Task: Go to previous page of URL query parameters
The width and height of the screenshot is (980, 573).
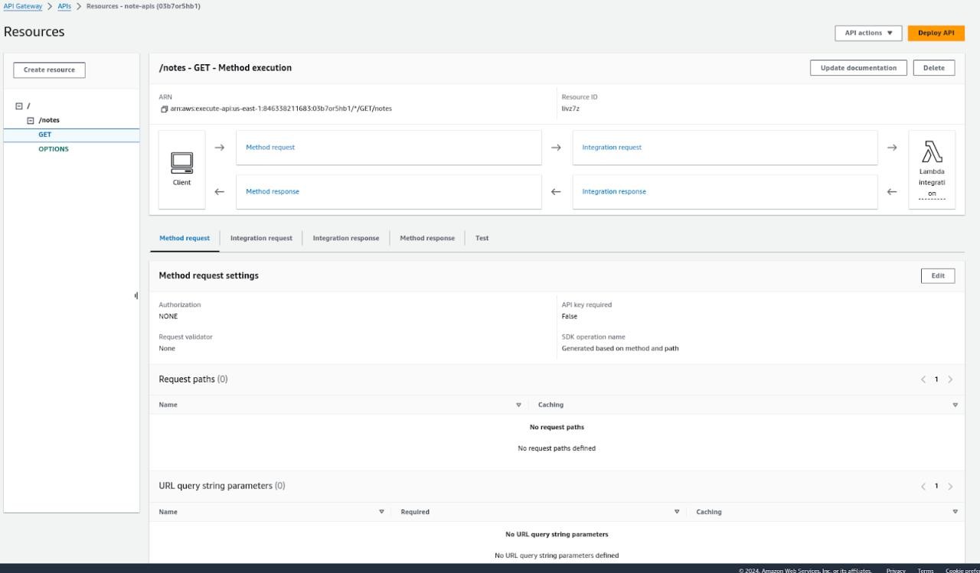Action: pos(923,487)
